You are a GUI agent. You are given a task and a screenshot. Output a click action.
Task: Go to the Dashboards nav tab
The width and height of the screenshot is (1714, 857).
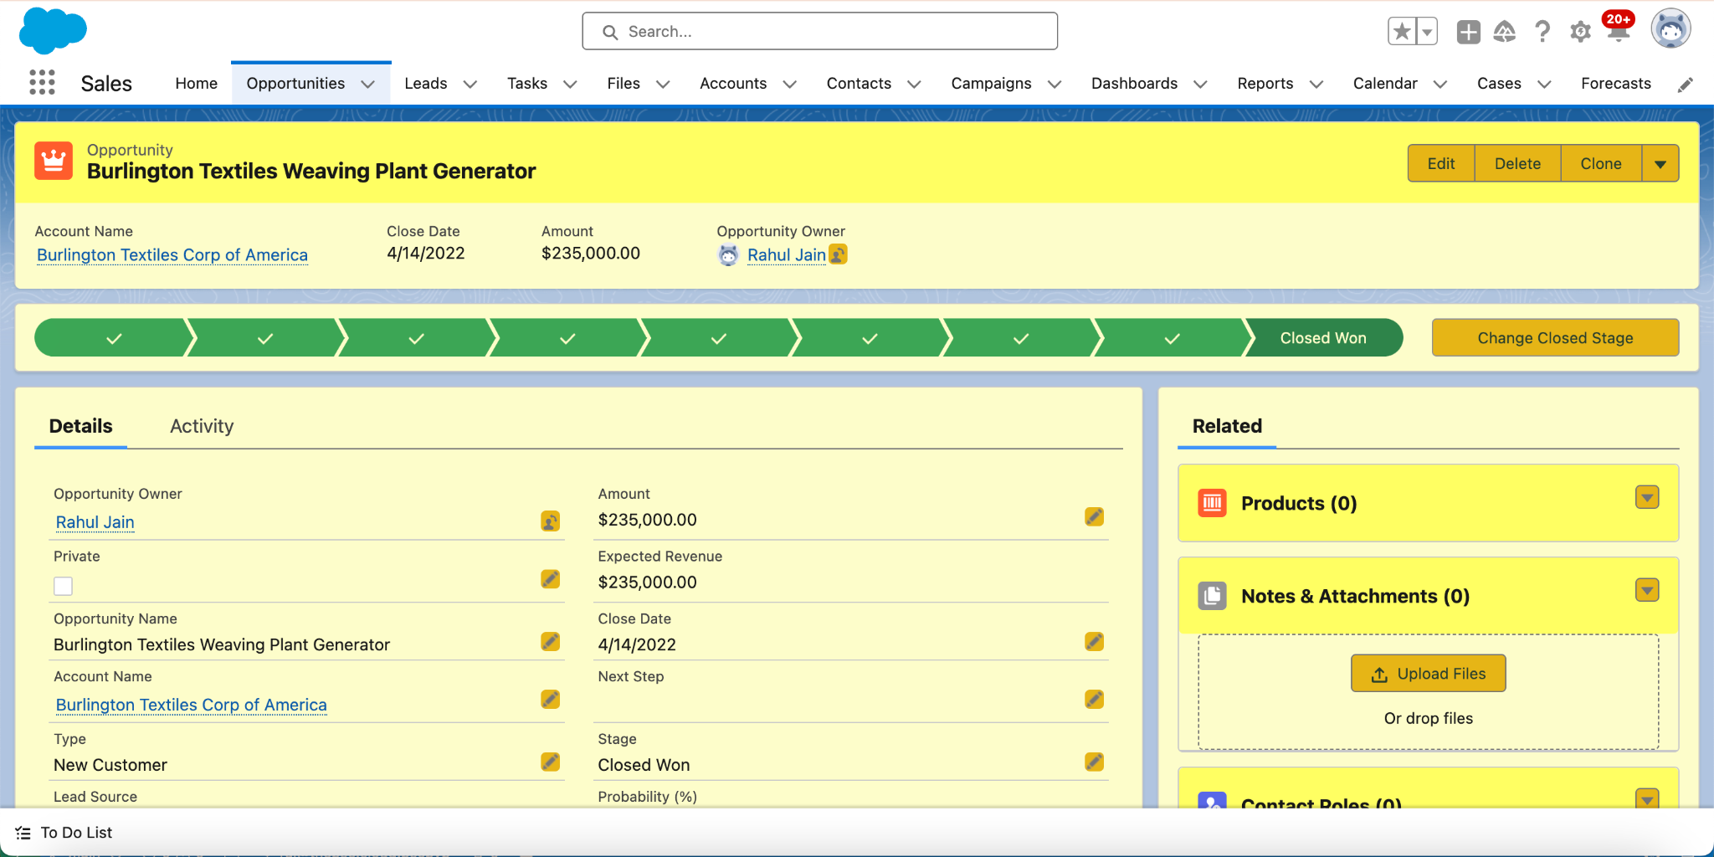tap(1134, 84)
